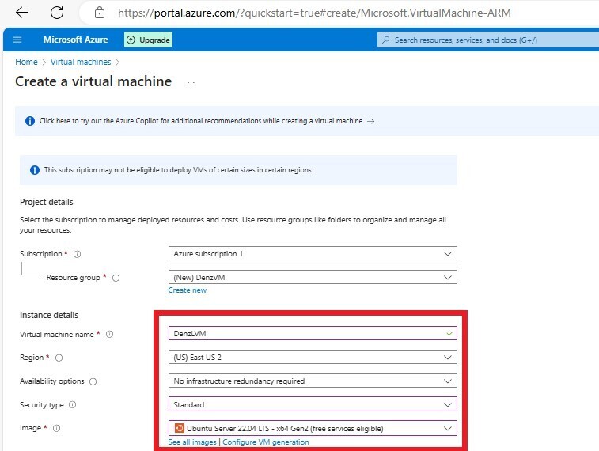Screen dimensions: 599x451
Task: Open the Availability options dropdown
Action: (313, 381)
